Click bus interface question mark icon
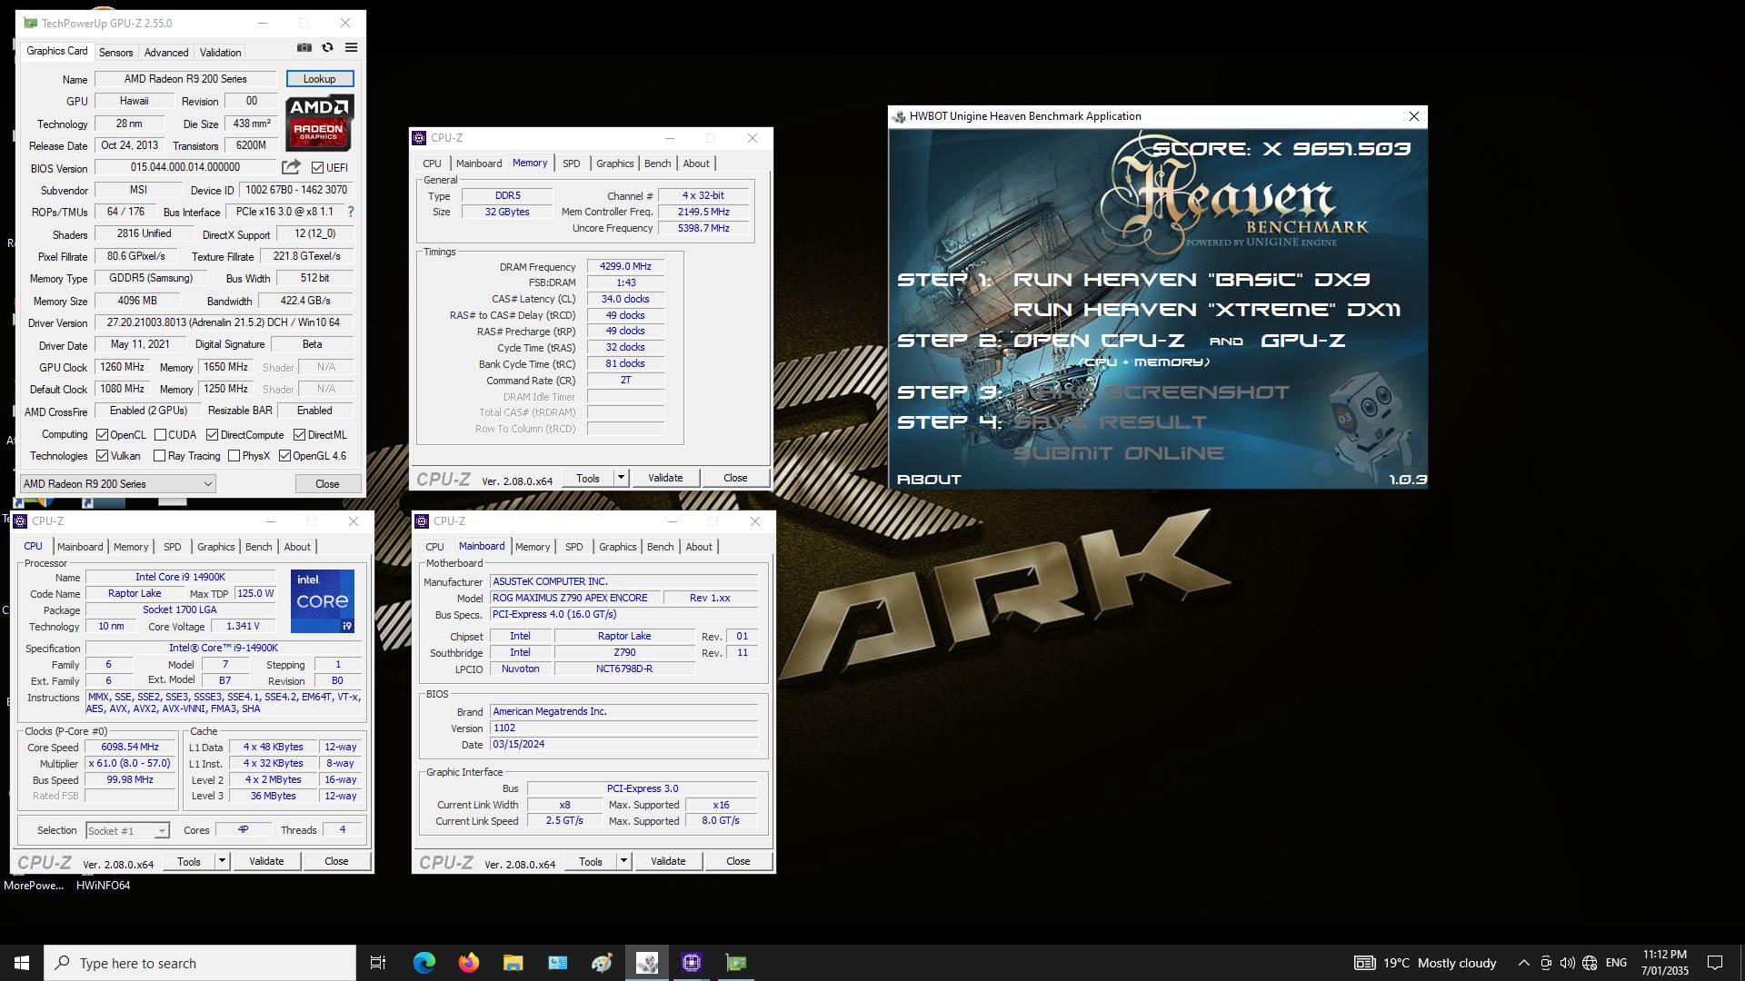 (x=351, y=212)
